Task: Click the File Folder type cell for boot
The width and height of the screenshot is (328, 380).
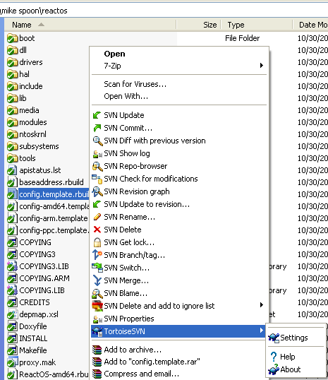Action: pos(243,38)
